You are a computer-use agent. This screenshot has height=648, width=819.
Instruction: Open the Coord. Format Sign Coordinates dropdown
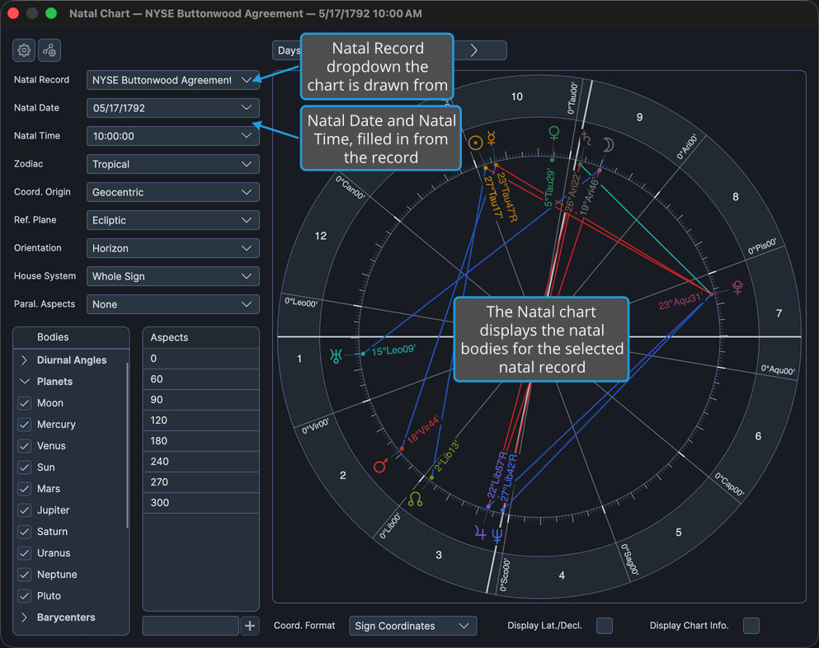coord(412,626)
